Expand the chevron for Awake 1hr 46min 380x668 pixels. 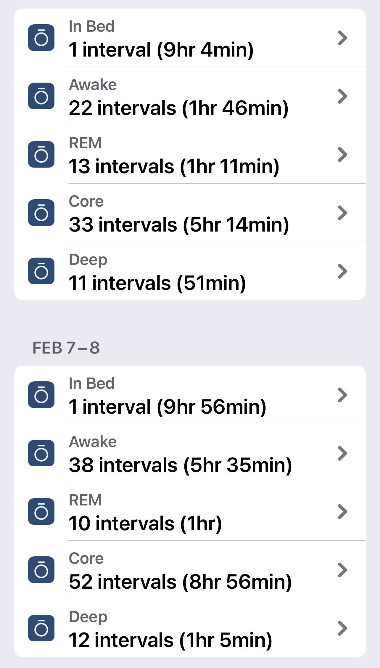342,96
